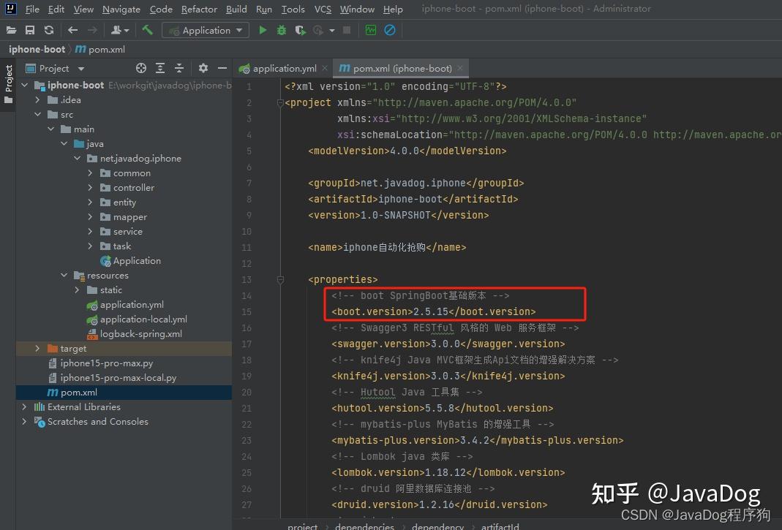782x530 pixels.
Task: Save all files with the save icon
Action: (x=30, y=30)
